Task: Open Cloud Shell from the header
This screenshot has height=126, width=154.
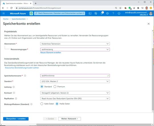Action: (90, 13)
